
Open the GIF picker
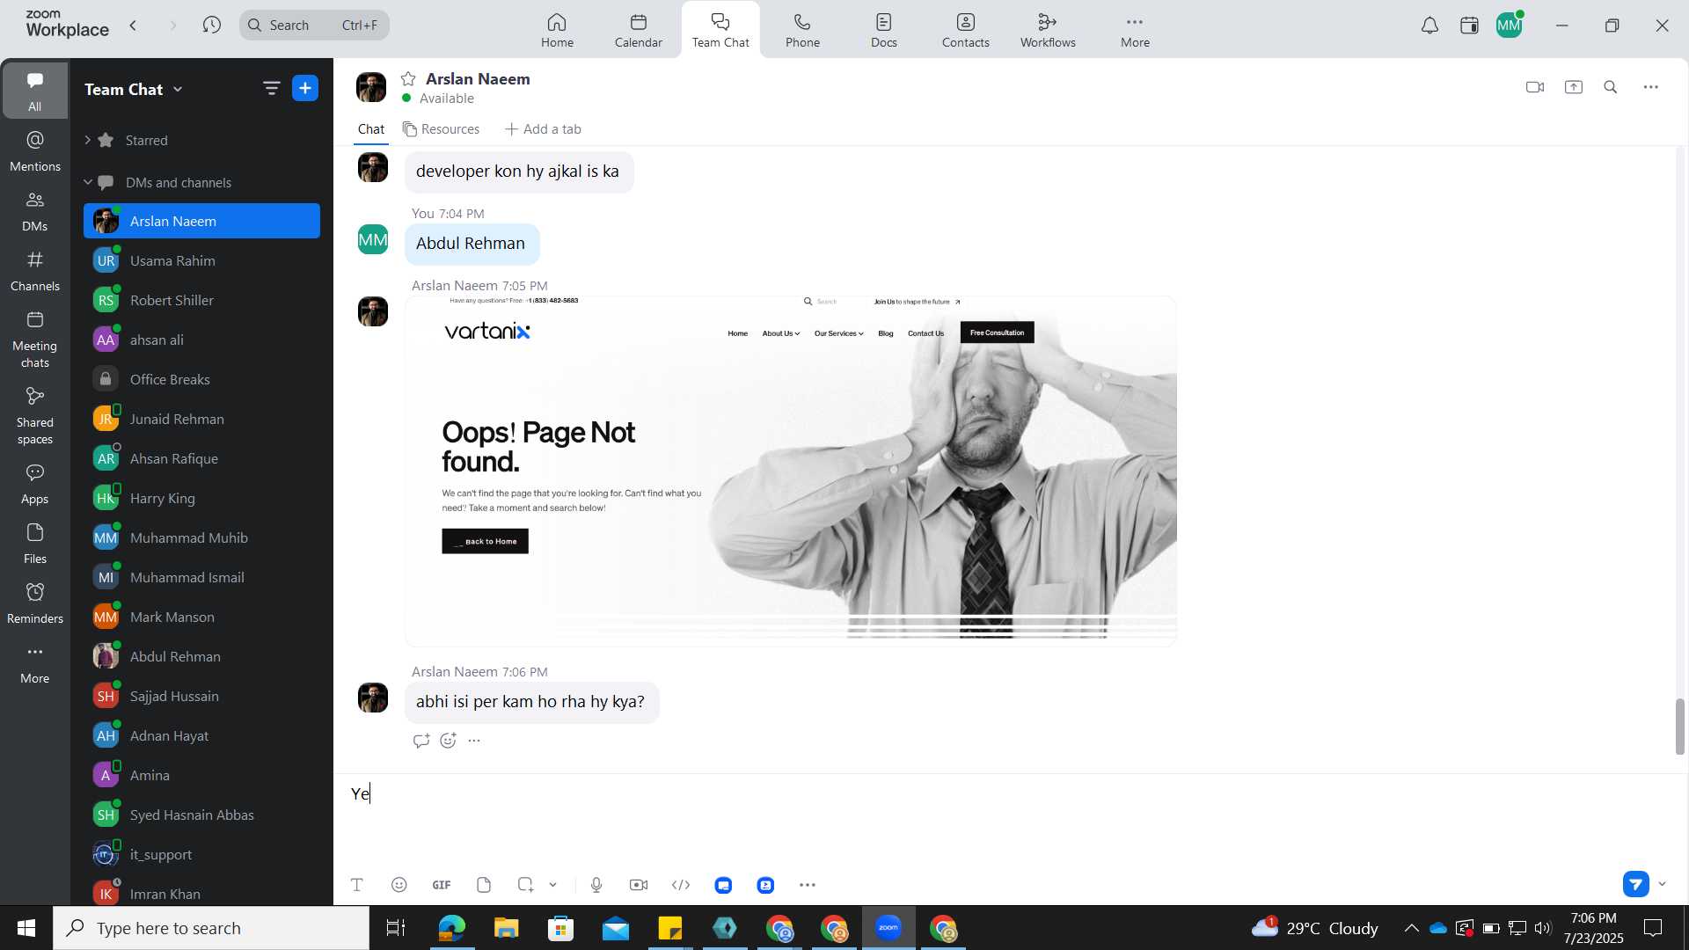click(442, 885)
